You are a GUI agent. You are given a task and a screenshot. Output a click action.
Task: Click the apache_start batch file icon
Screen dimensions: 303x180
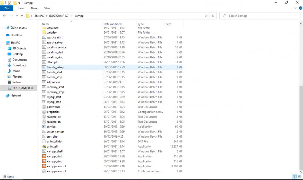coord(44,38)
